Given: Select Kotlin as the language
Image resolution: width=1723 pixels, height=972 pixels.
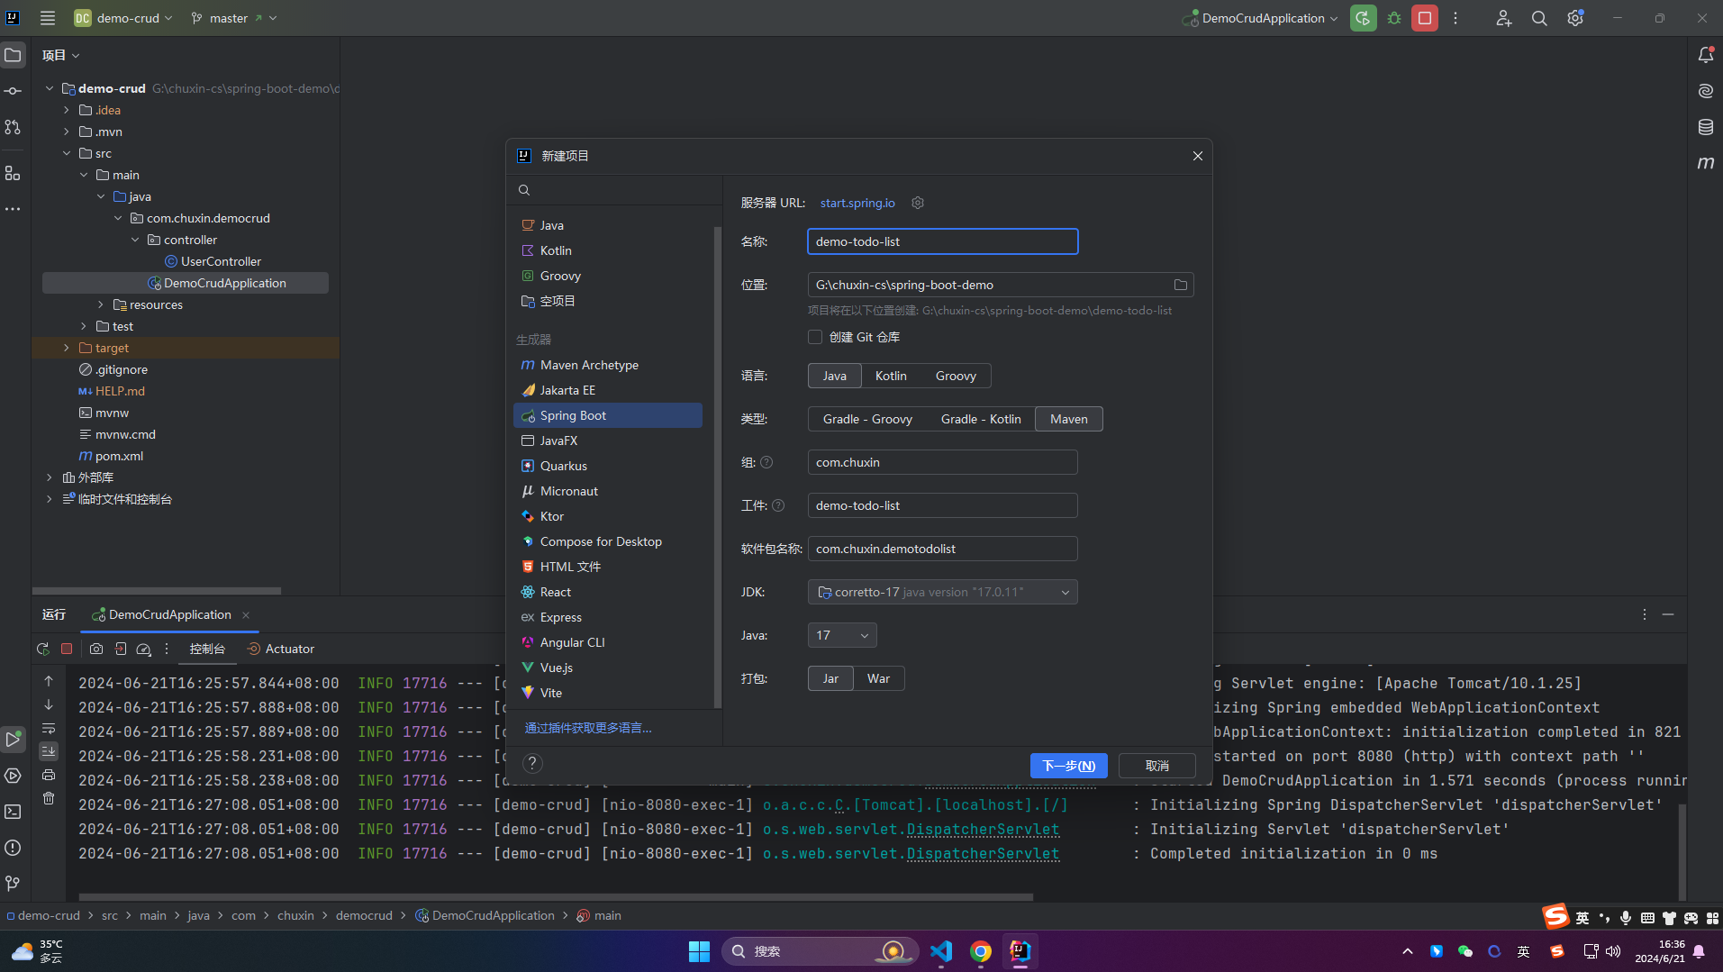Looking at the screenshot, I should click(891, 376).
